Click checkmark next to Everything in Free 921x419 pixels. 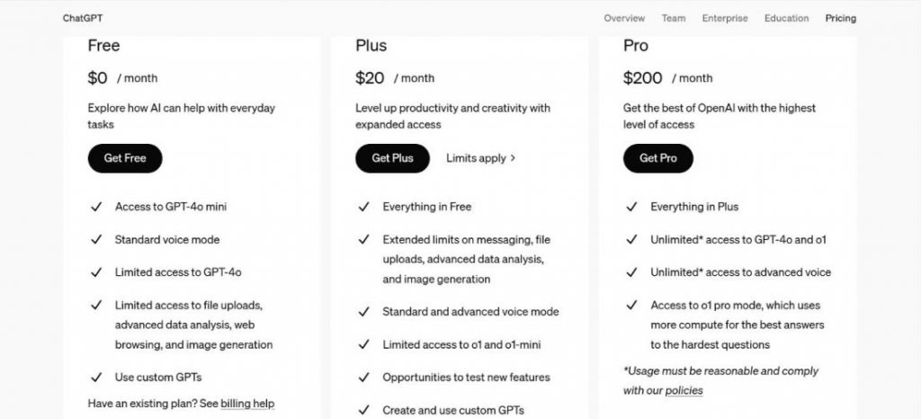click(x=364, y=207)
